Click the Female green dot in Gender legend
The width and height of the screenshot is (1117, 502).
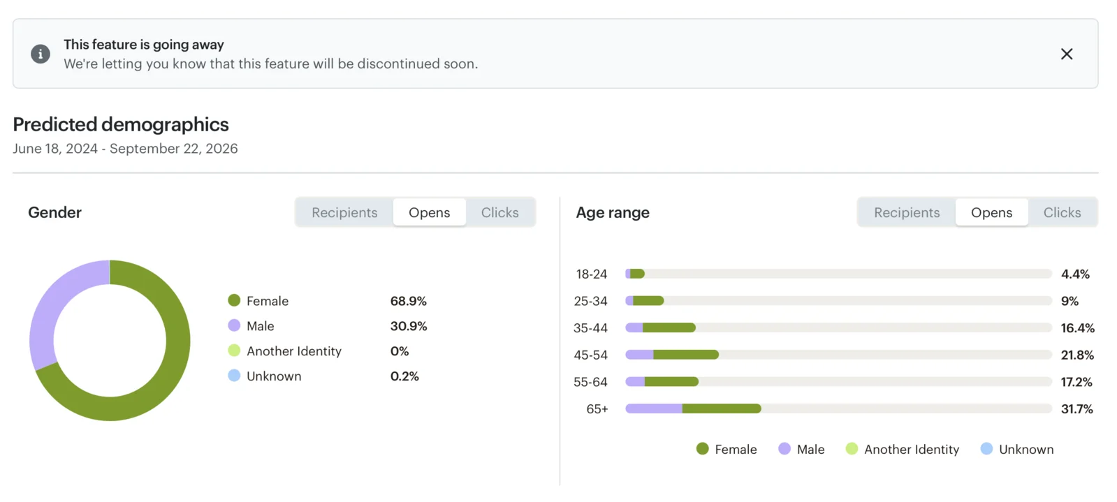[234, 300]
